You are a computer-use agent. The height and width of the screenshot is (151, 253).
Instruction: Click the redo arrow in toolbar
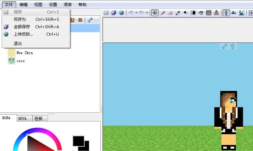click(142, 13)
